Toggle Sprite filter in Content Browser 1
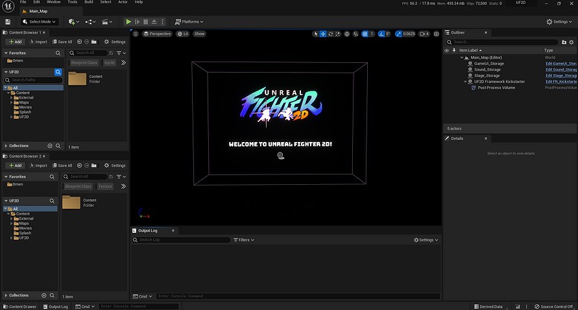Screen dimensions: 578x310 click(109, 63)
